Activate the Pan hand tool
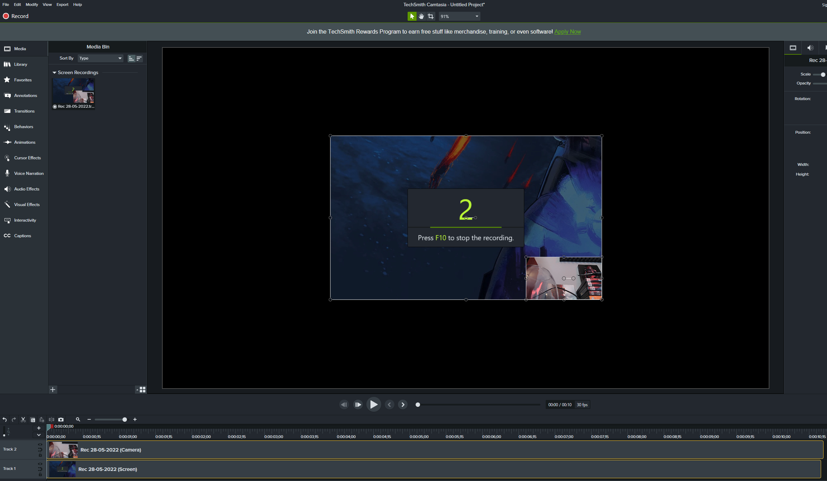 [x=421, y=16]
